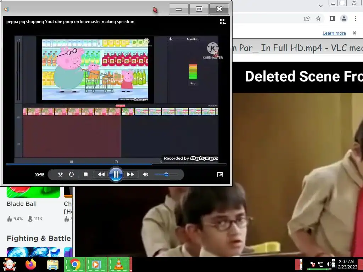The height and width of the screenshot is (272, 363).
Task: Open Chrome side panel
Action: point(332,18)
